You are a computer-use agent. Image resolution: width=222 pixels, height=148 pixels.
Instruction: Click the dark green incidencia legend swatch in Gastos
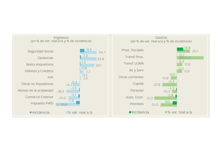point(130,113)
